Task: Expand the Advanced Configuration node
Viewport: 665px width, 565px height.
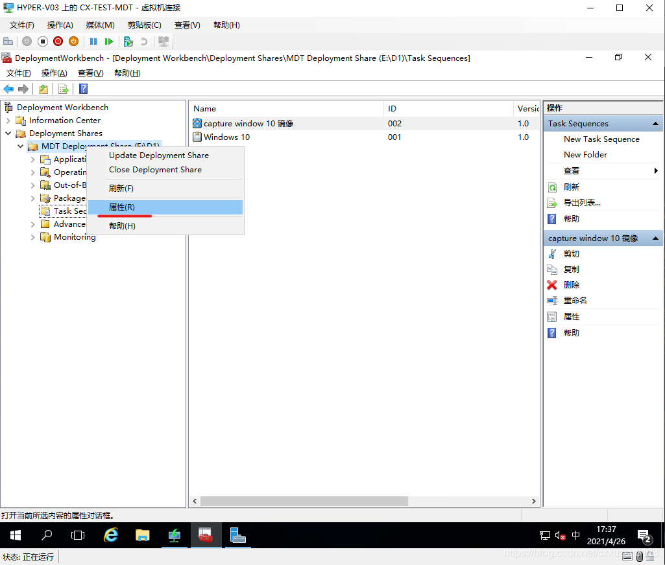Action: pyautogui.click(x=32, y=224)
